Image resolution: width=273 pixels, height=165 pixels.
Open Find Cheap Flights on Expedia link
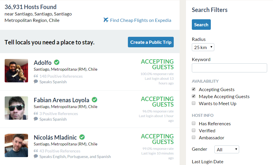coord(140,20)
